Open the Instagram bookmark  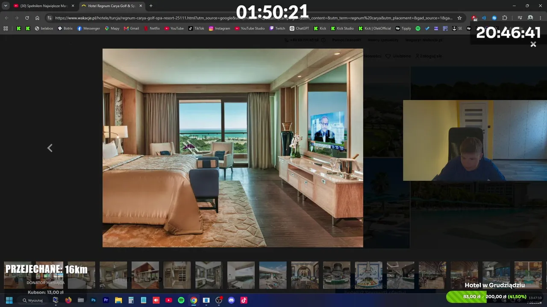click(x=219, y=29)
